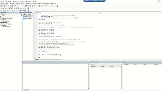162x91 pixels.
Task: Click the vertical scrollbar of the Exécution panel
Action: [x=89, y=76]
